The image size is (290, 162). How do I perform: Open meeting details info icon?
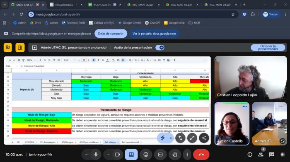tap(250, 155)
